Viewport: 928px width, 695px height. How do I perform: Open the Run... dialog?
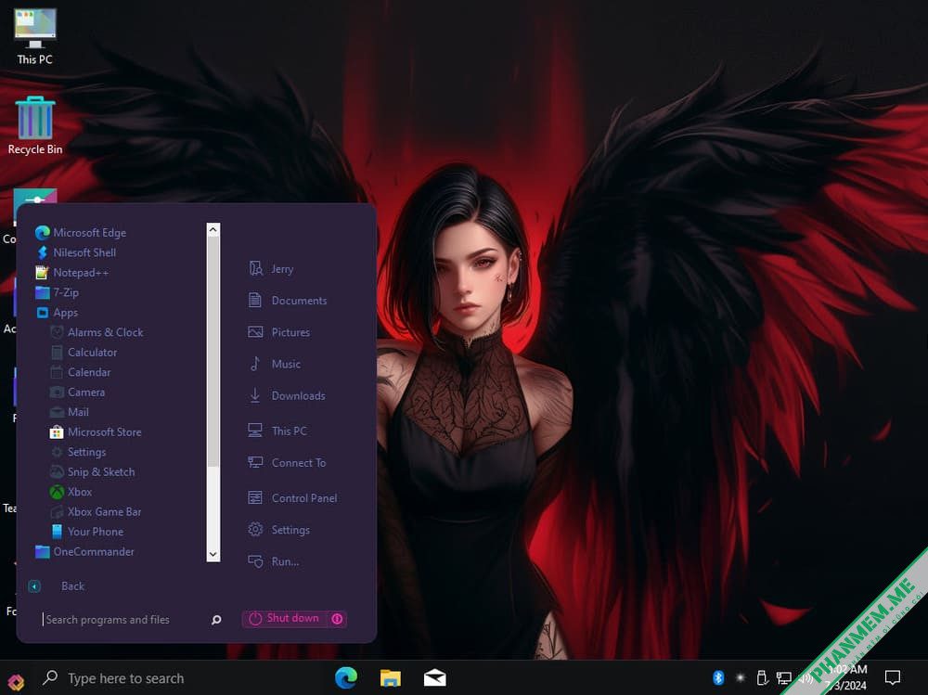(274, 561)
